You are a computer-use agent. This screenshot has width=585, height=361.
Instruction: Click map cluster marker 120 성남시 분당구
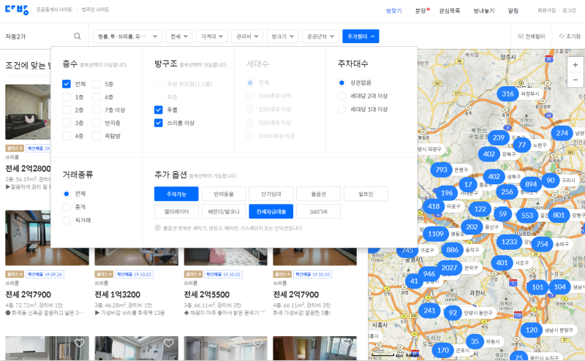pyautogui.click(x=532, y=330)
